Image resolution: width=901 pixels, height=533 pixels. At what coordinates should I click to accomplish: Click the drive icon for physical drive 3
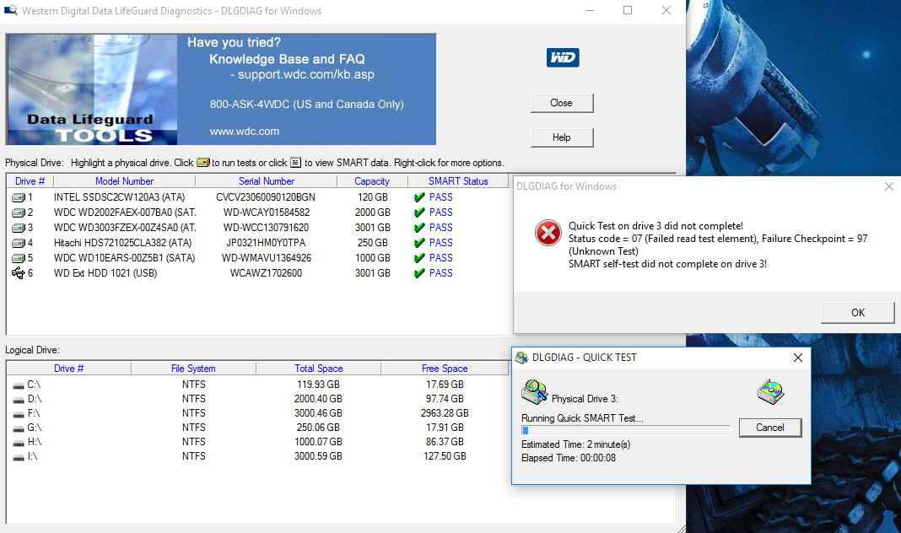(19, 228)
